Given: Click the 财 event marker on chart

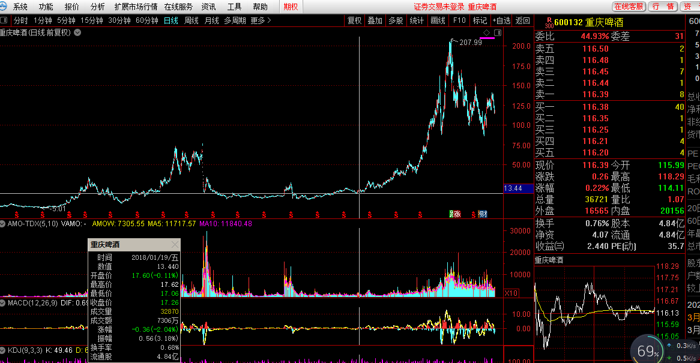Looking at the screenshot, I should (482, 214).
